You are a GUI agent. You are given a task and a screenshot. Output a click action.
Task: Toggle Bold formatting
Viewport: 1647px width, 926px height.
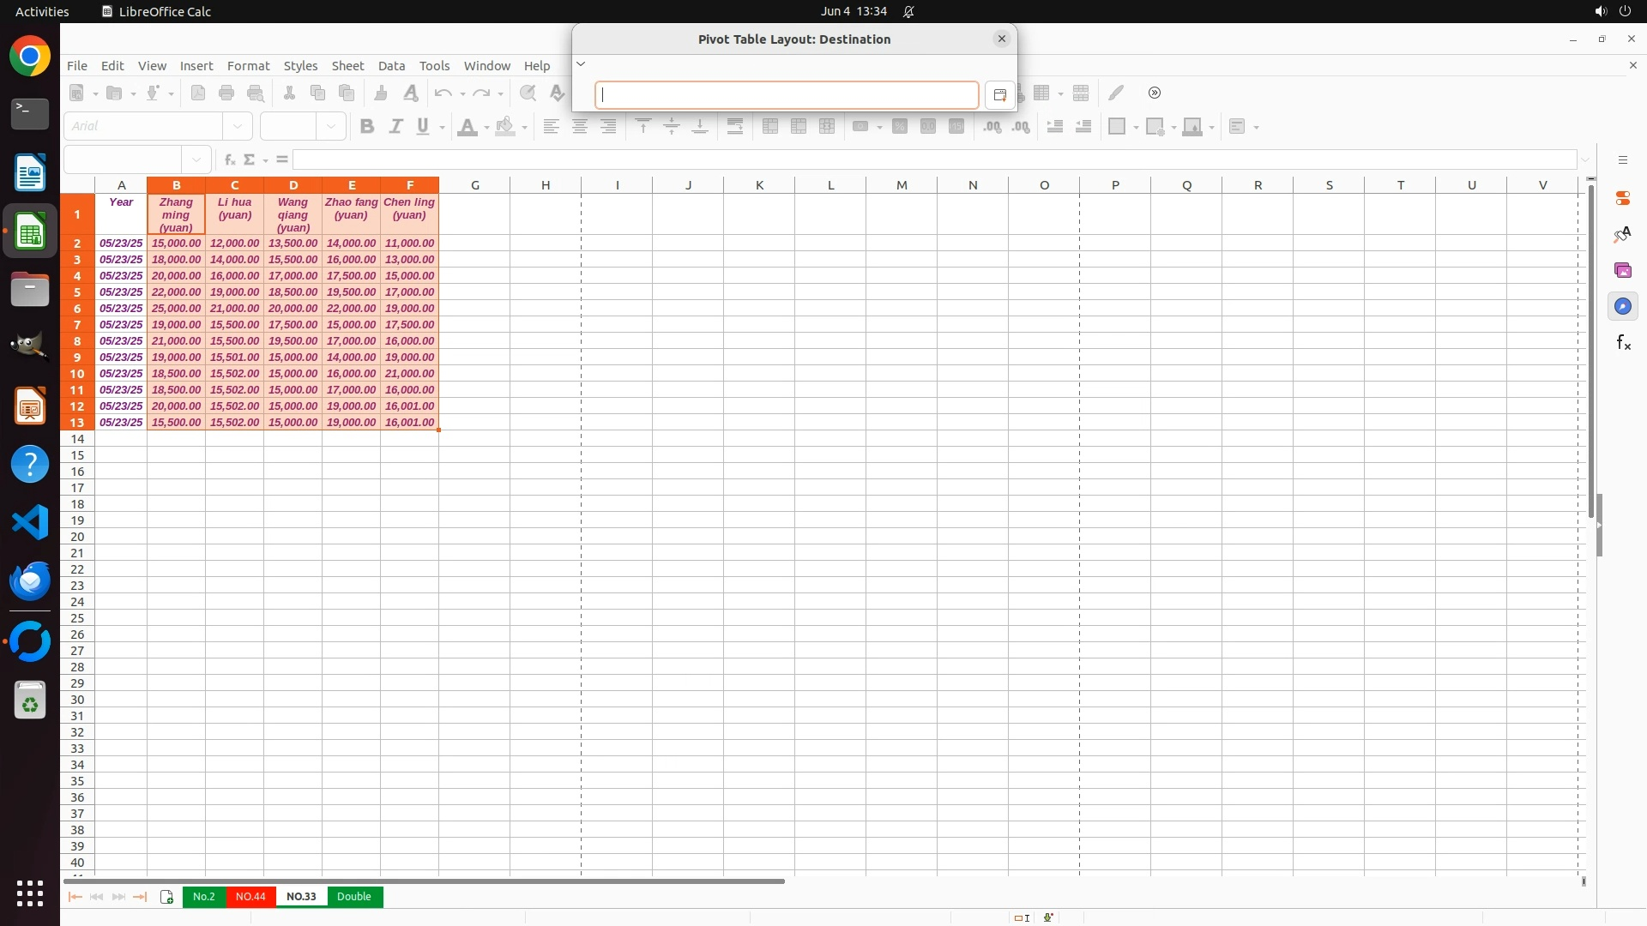tap(367, 127)
